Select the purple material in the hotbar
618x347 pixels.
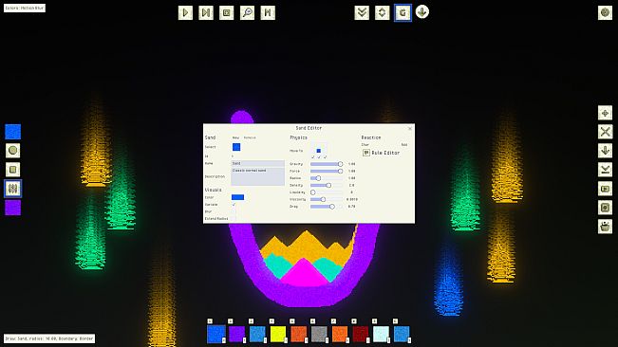(237, 334)
